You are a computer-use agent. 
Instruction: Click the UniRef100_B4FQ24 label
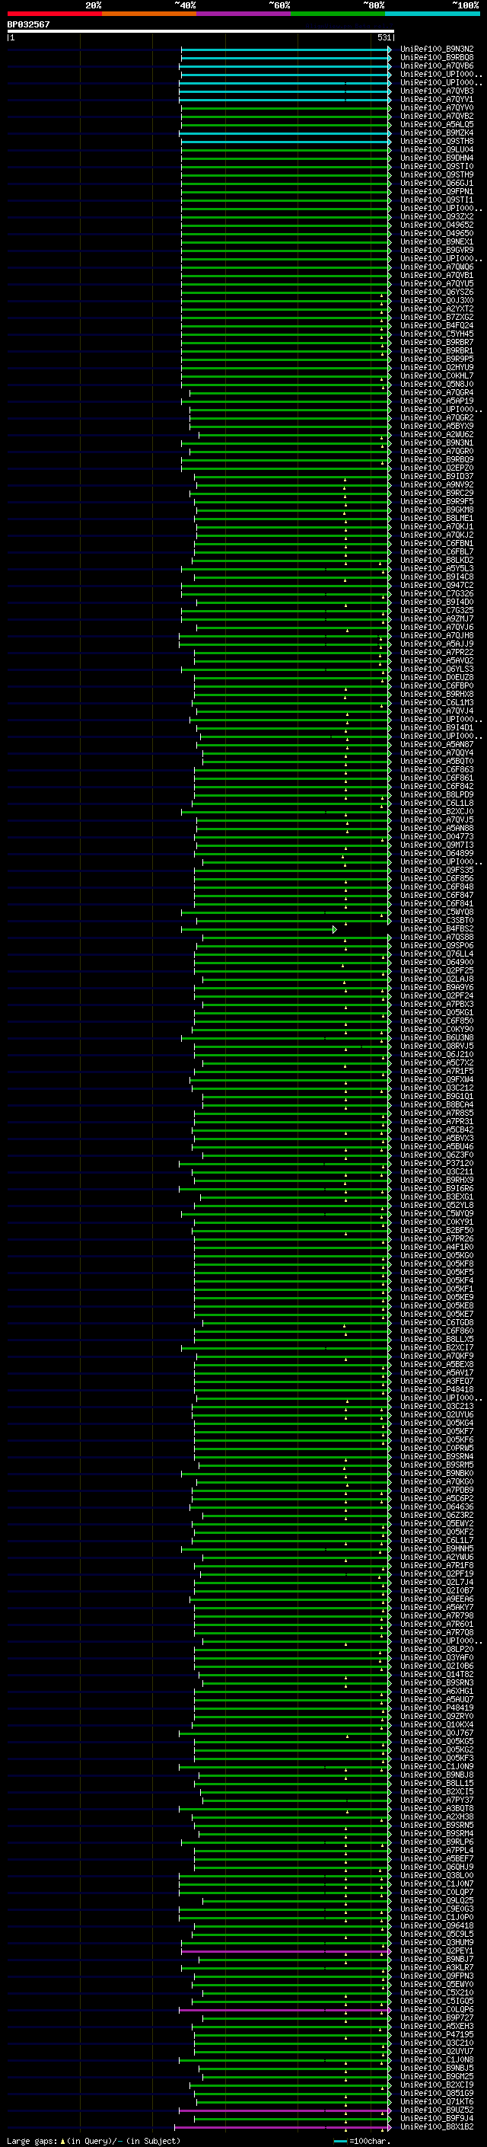click(437, 326)
